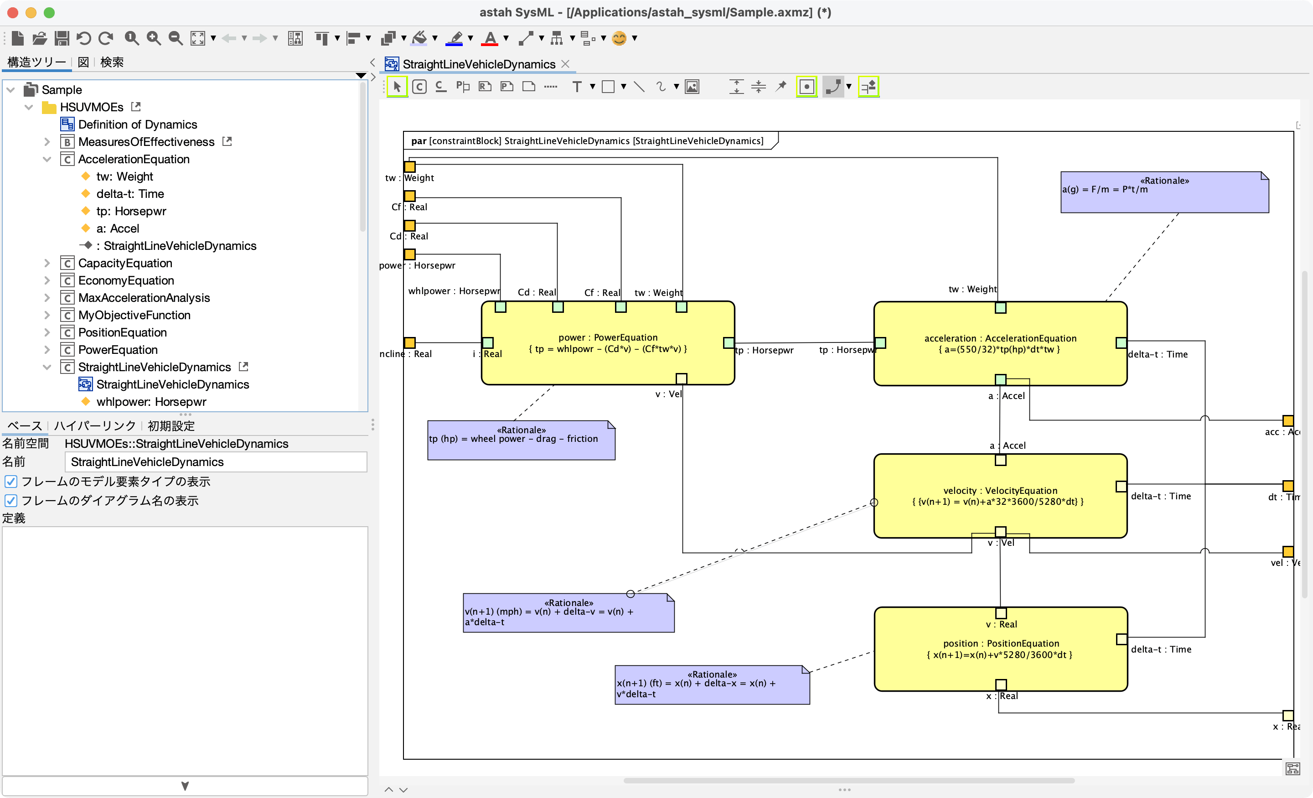Viewport: 1313px width, 798px height.
Task: Select Definition of Dynamics diagram item
Action: (x=138, y=124)
